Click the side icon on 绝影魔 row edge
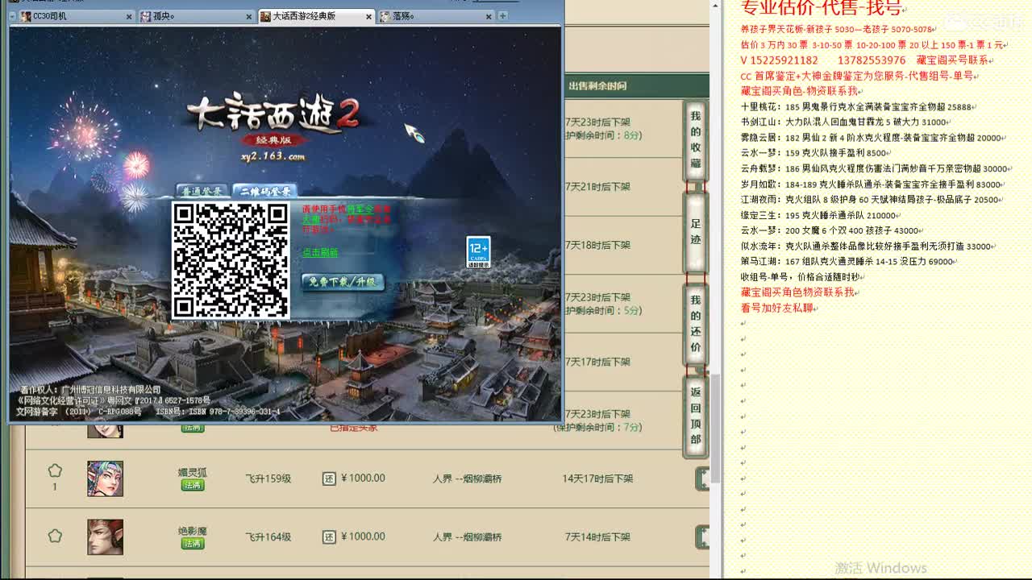Viewport: 1032px width, 580px height. tap(702, 536)
